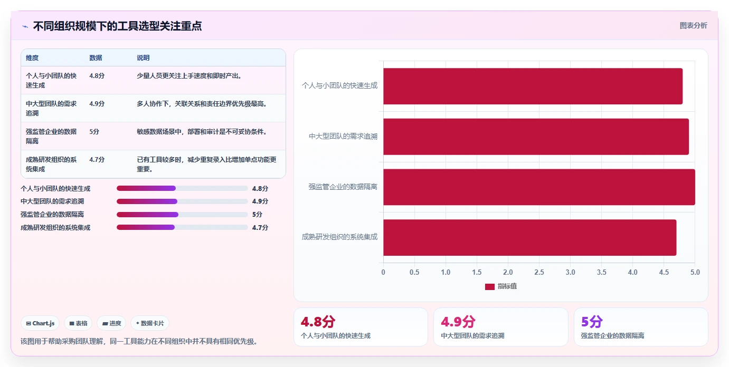Click description starting 已有工具较多时
The height and width of the screenshot is (367, 729).
point(207,164)
